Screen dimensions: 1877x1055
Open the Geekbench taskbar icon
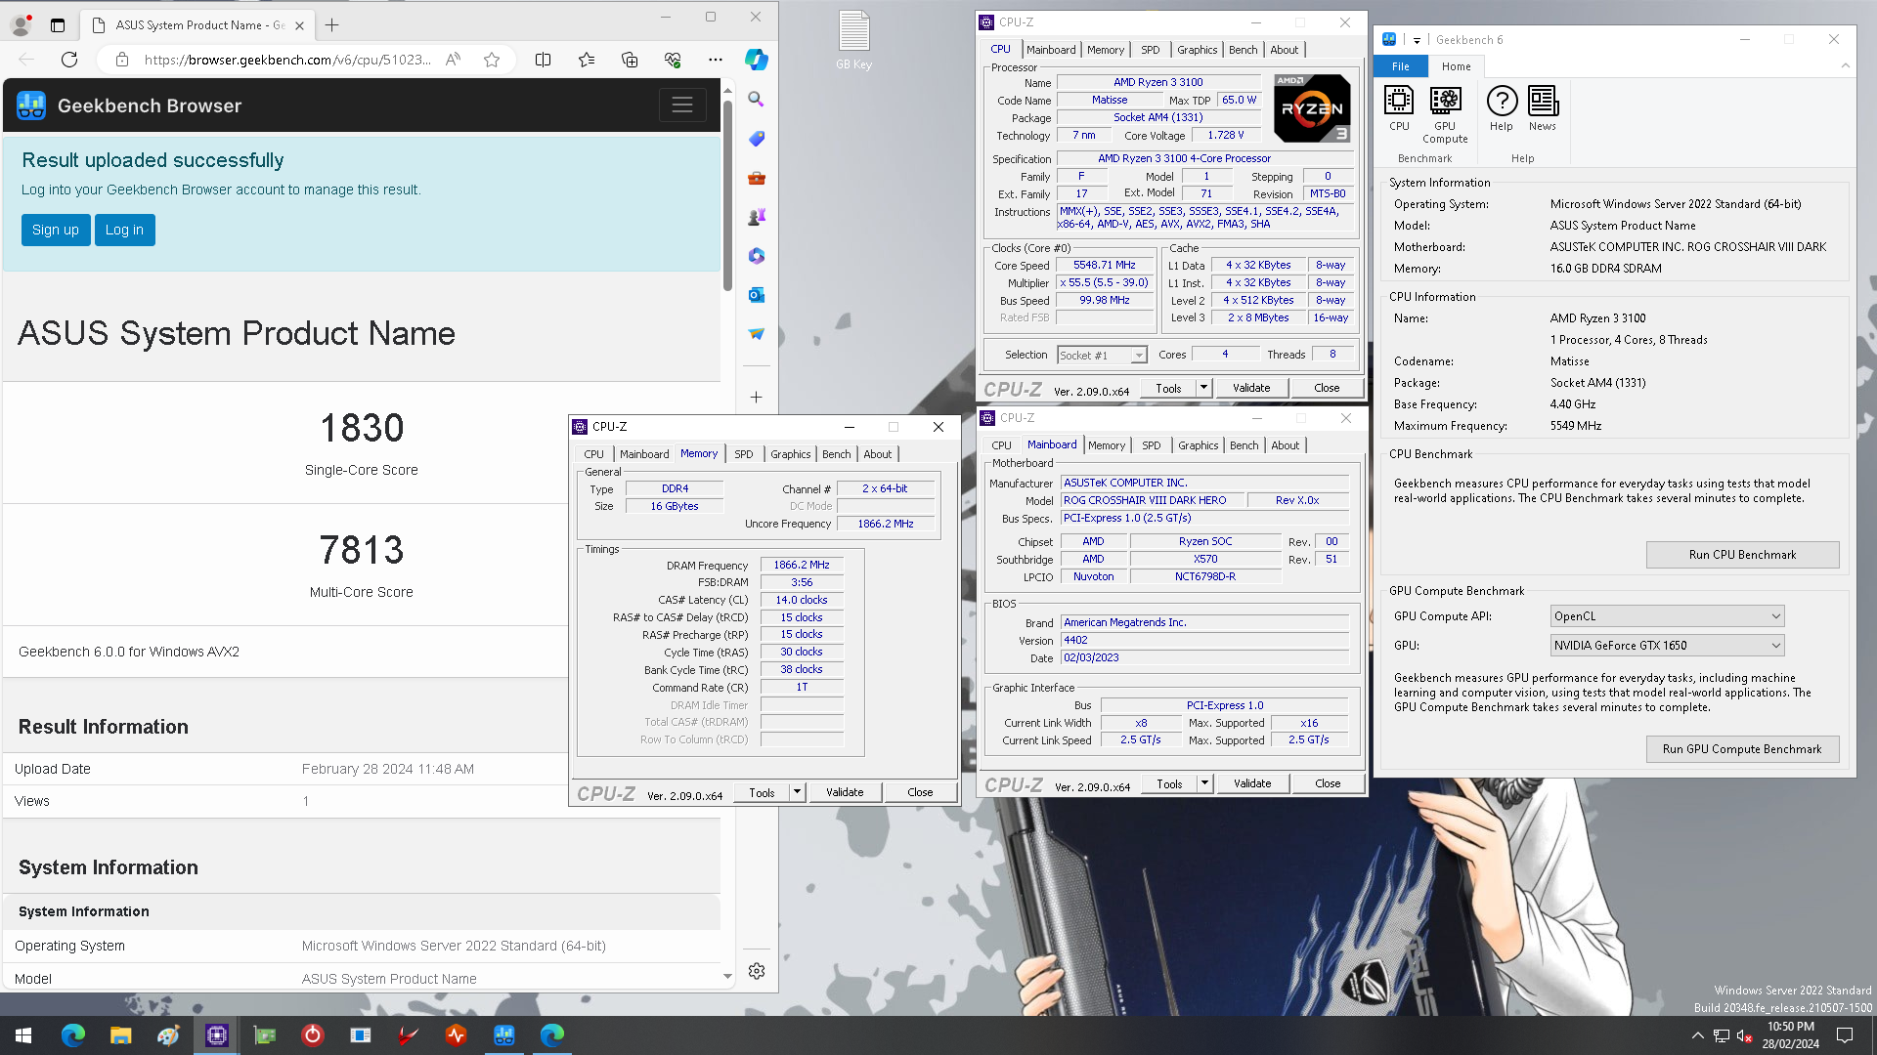(504, 1035)
